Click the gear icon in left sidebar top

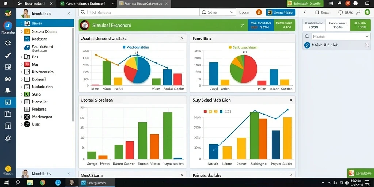[x=8, y=43]
